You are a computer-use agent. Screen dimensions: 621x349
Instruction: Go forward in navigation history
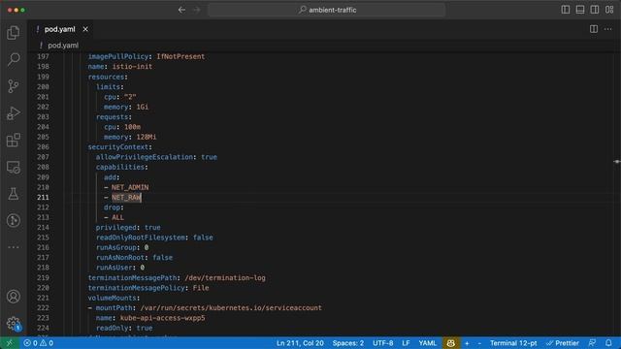click(x=197, y=10)
